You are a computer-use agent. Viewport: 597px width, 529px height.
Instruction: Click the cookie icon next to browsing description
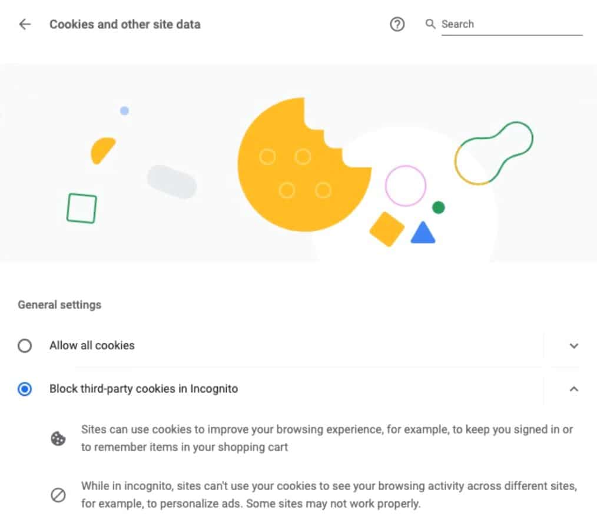pos(58,438)
